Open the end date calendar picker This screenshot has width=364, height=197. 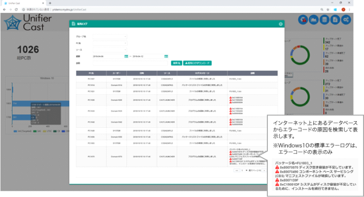pos(166,56)
